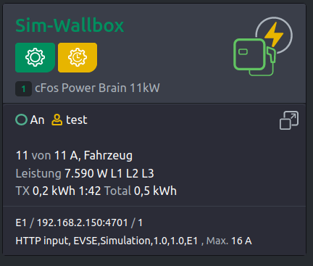Click the user name test
Screen dimensions: 313x266
coord(77,120)
